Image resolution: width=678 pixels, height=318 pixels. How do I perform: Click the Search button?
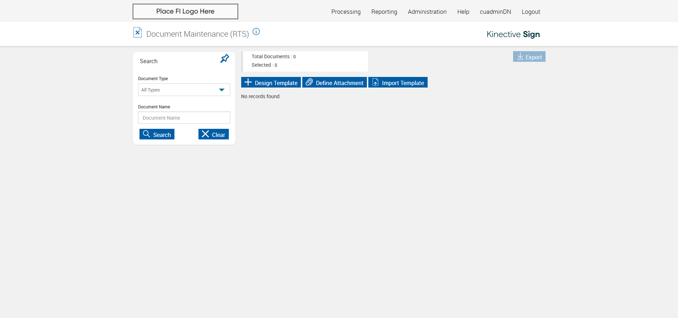(x=157, y=134)
